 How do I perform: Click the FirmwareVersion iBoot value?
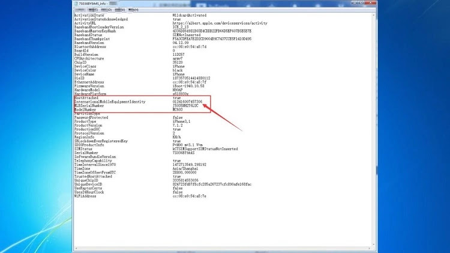click(188, 86)
